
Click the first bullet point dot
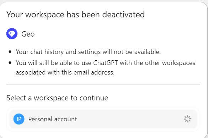click(10, 51)
